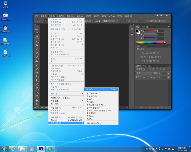Switch to the 색상 견본 tab
191x152 pixels.
pos(145,27)
